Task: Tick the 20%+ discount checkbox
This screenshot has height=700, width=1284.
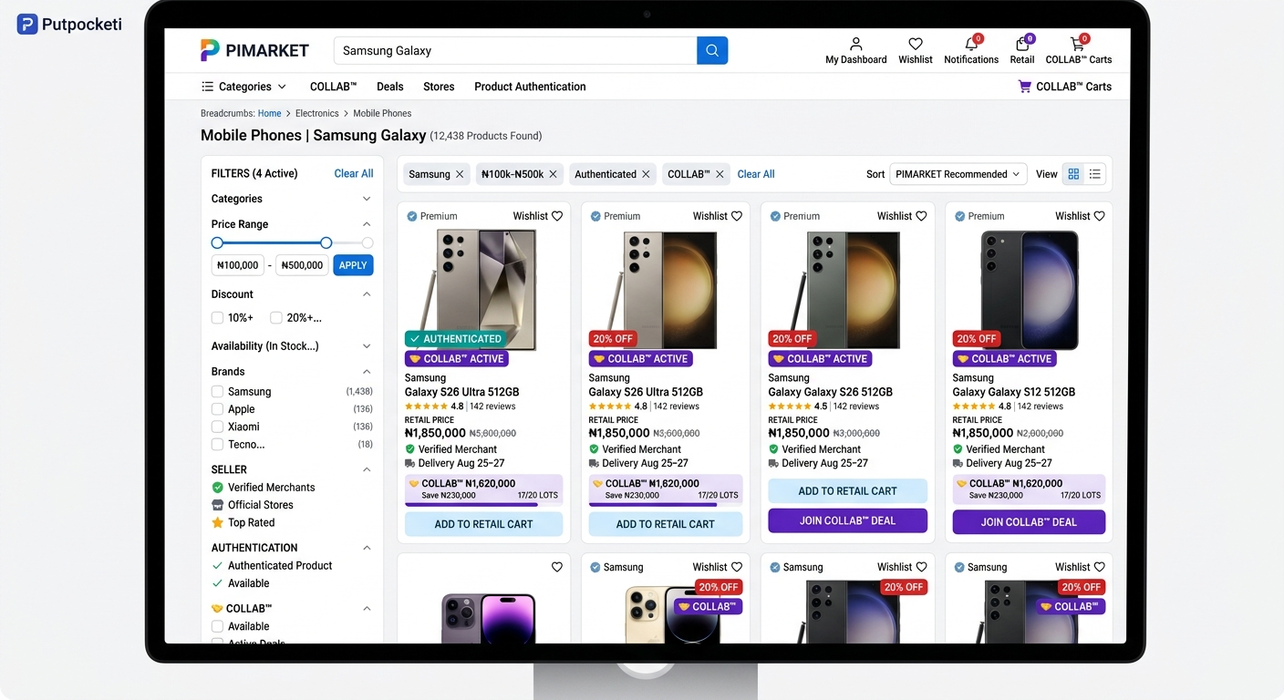Action: pyautogui.click(x=276, y=318)
